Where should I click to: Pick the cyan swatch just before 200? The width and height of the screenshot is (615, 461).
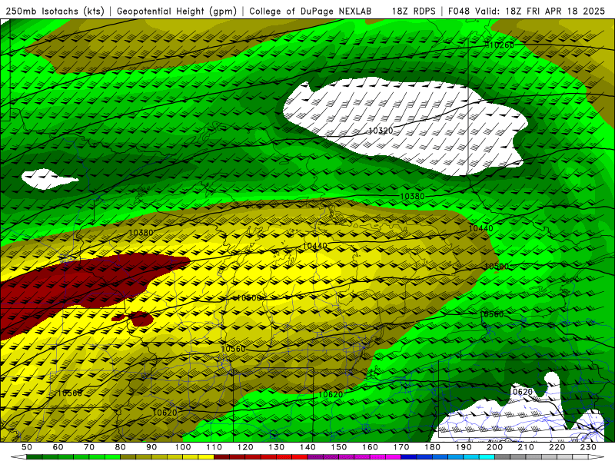point(487,457)
